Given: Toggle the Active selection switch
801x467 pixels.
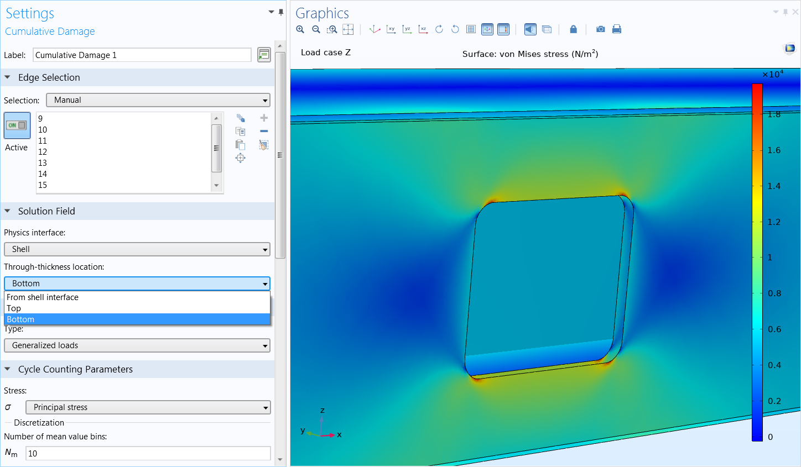Looking at the screenshot, I should pyautogui.click(x=17, y=125).
